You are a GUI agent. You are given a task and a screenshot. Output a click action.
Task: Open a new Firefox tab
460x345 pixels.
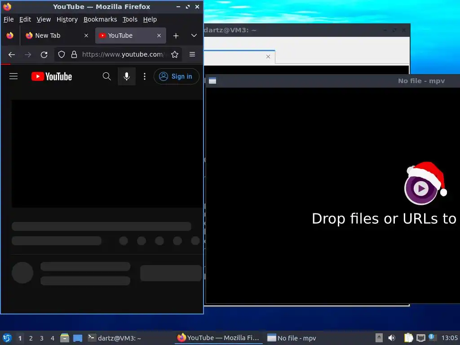point(176,36)
